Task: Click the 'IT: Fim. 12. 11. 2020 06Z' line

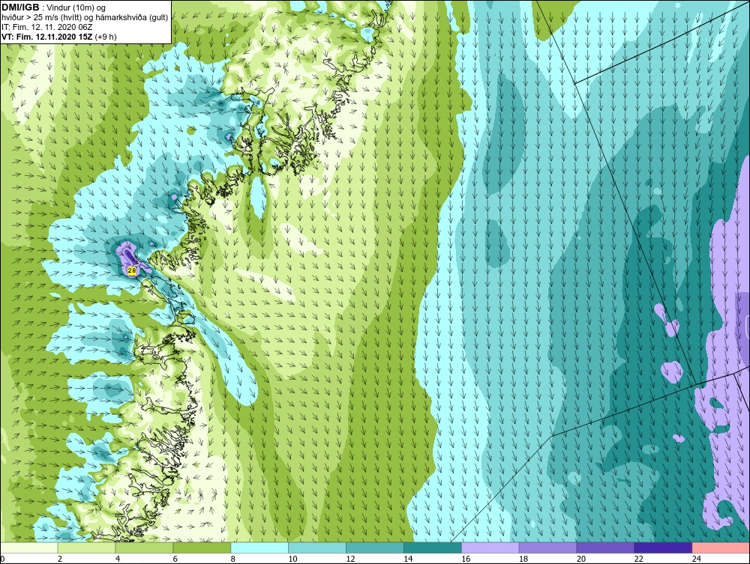Action: [46, 27]
